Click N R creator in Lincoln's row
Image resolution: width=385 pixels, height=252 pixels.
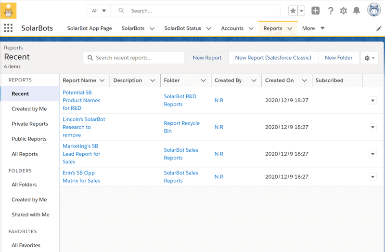219,127
